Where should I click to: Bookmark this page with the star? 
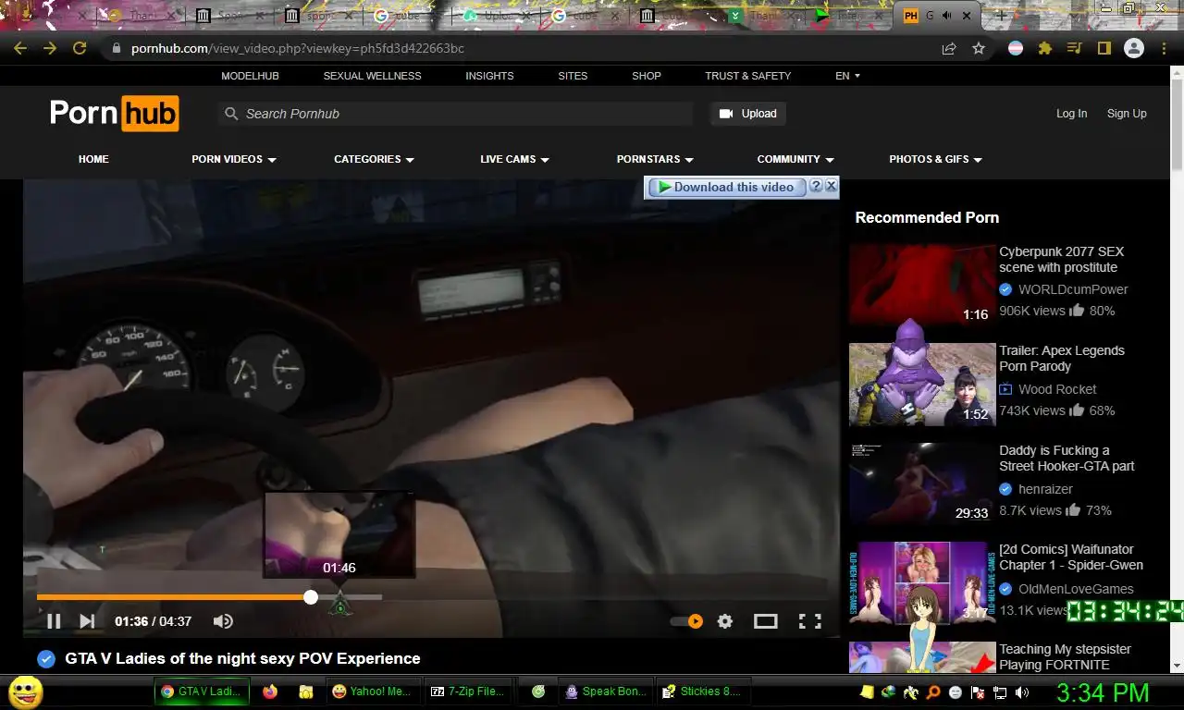tap(979, 48)
